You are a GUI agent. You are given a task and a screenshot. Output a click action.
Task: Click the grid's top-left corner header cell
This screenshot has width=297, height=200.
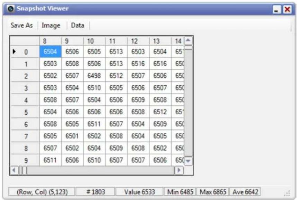(25, 41)
